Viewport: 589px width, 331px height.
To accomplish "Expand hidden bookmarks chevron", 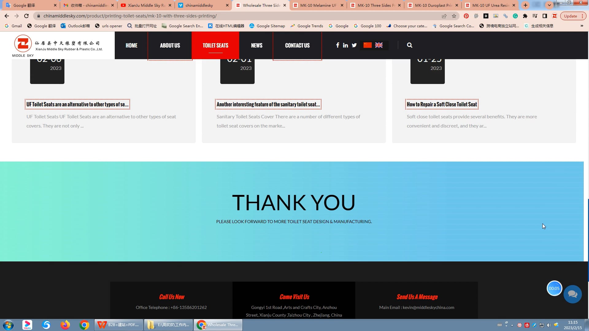I will click(582, 26).
